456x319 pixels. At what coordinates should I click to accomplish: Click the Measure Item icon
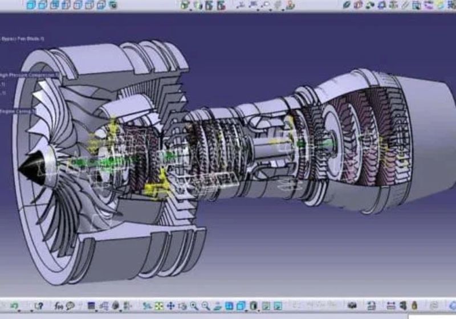click(403, 306)
